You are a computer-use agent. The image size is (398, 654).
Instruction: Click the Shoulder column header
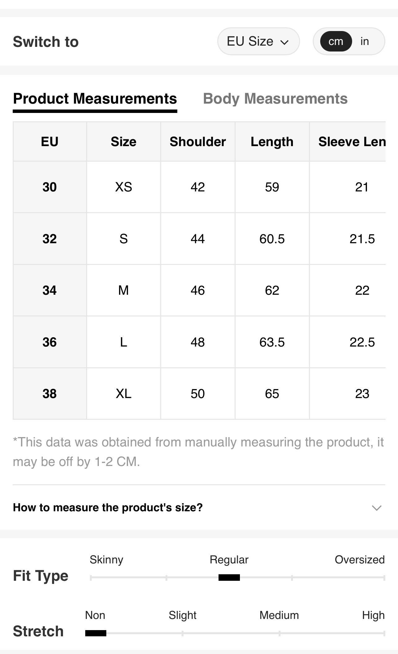tap(198, 142)
